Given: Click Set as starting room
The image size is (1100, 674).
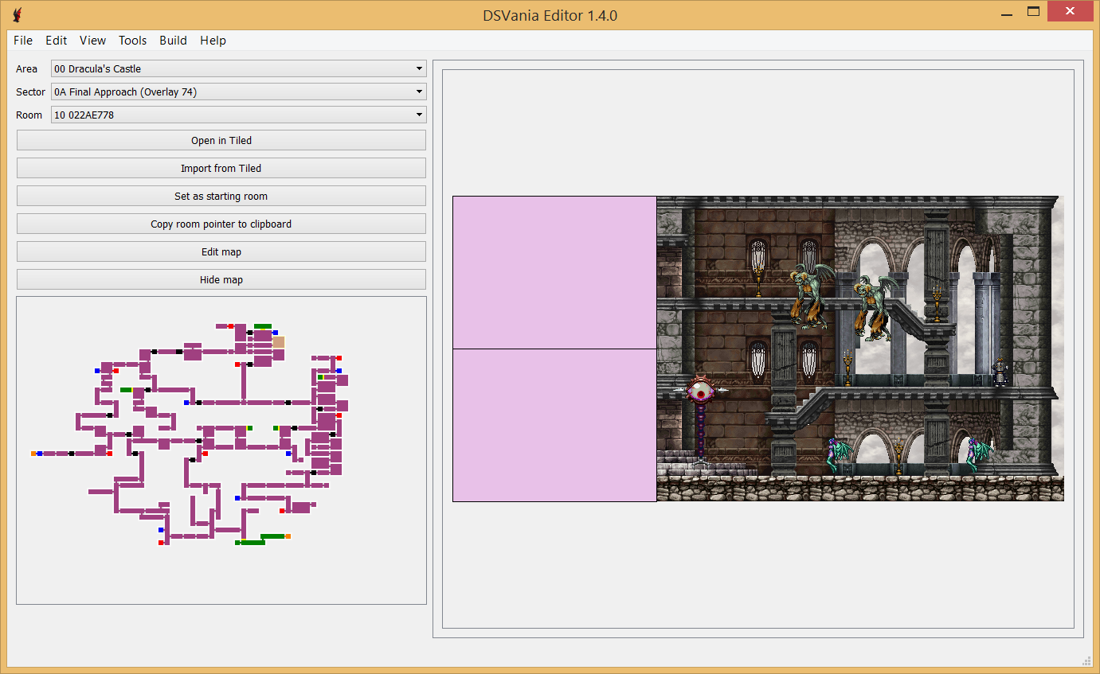Looking at the screenshot, I should coord(221,197).
